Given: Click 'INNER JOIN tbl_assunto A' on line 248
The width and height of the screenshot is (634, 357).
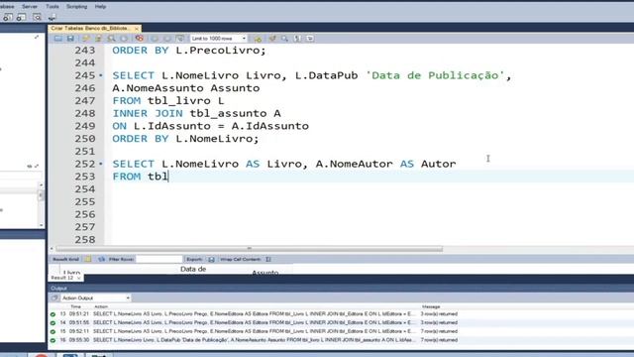Looking at the screenshot, I should (196, 113).
